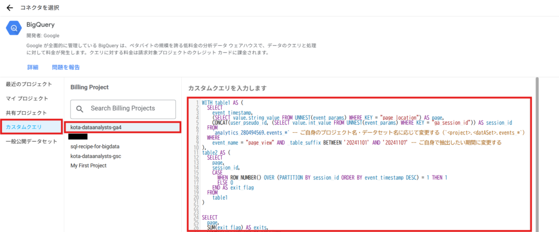Click the 'table2 AS (' query line
Image resolution: width=559 pixels, height=232 pixels.
pos(216,152)
